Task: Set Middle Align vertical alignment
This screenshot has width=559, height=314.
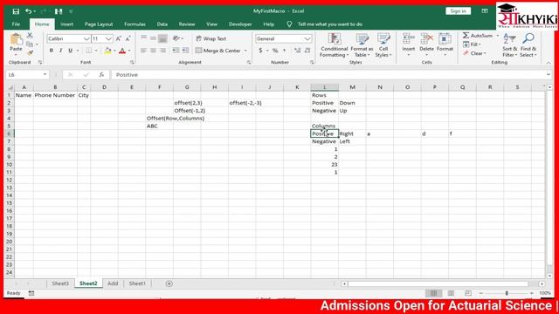Action: (153, 38)
